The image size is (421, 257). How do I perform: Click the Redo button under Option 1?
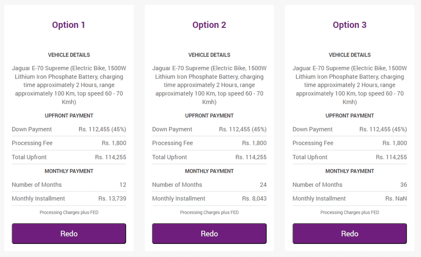(x=69, y=234)
